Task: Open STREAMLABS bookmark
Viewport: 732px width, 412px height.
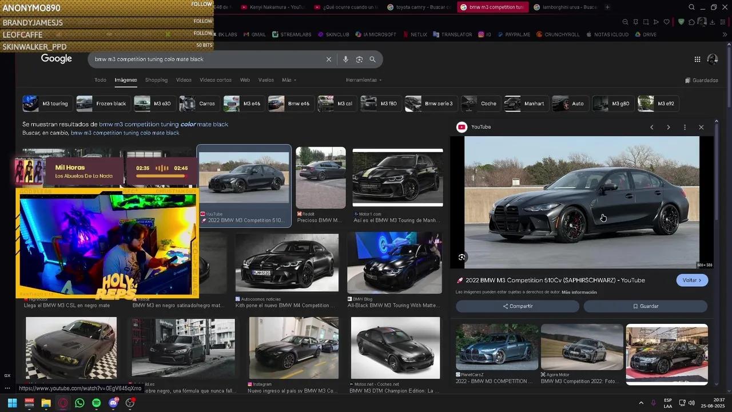Action: point(292,34)
